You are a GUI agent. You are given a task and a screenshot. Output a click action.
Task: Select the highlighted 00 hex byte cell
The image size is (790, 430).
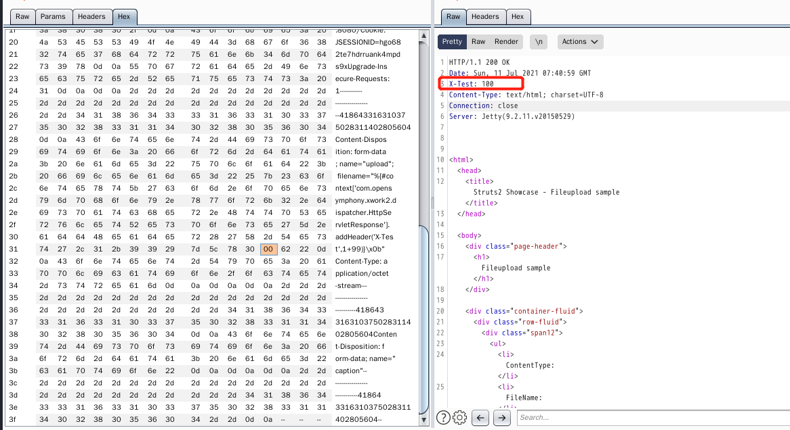[268, 249]
